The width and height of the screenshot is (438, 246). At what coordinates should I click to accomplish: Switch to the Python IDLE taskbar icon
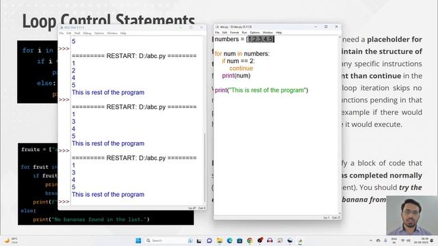[x=300, y=241]
